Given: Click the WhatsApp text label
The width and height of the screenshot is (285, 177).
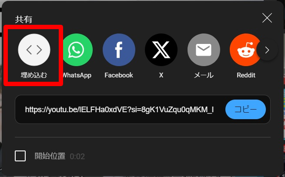Looking at the screenshot, I should pos(77,75).
